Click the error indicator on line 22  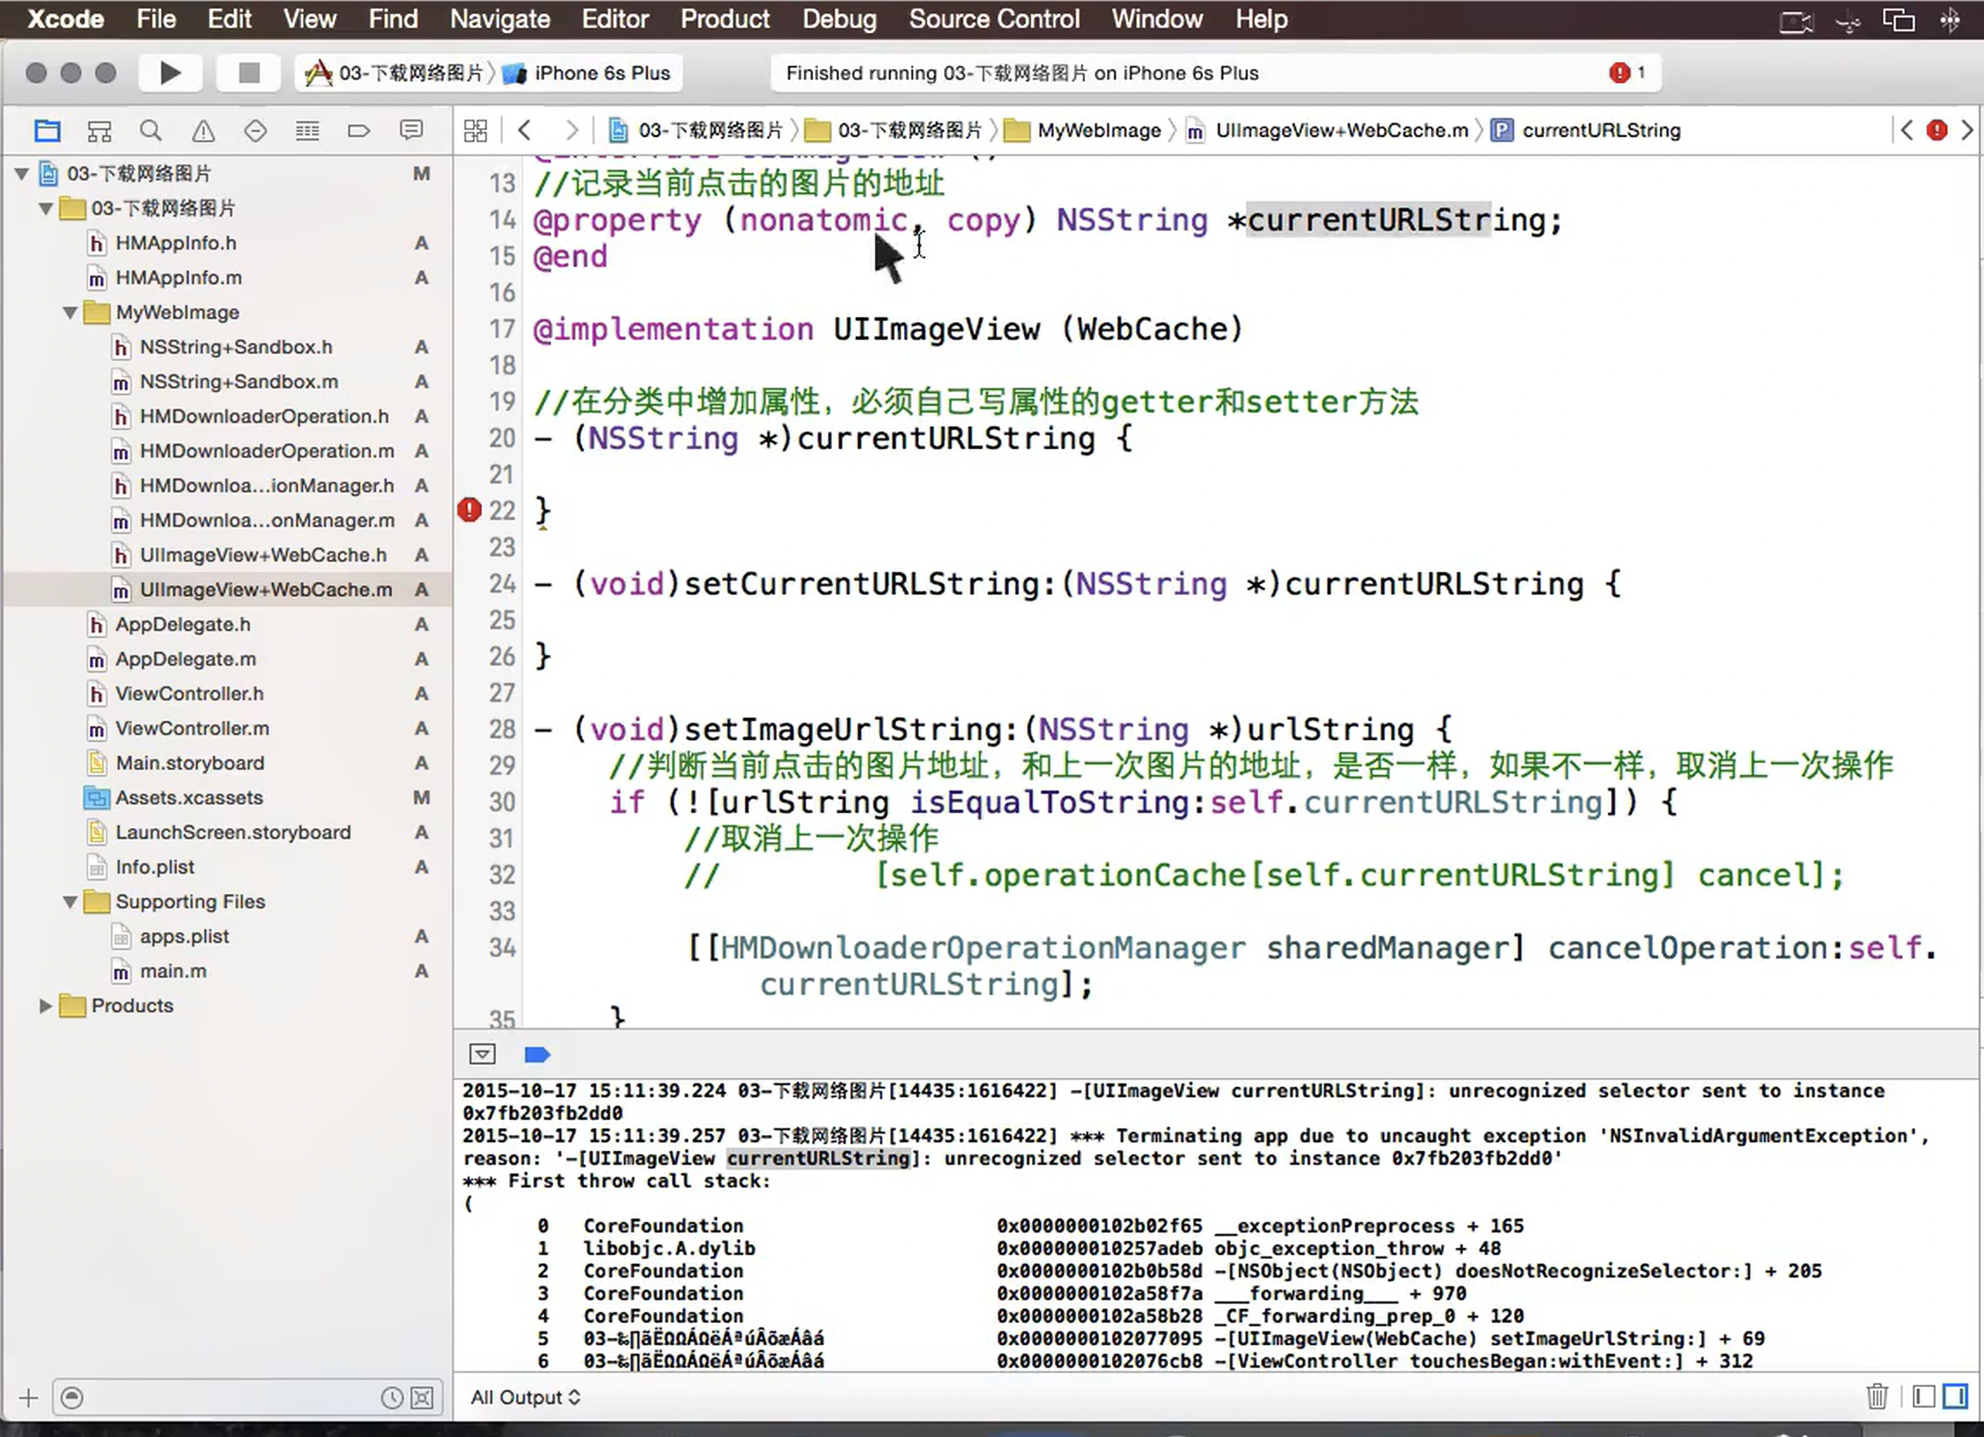pyautogui.click(x=470, y=510)
